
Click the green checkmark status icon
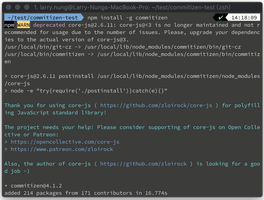tap(221, 18)
